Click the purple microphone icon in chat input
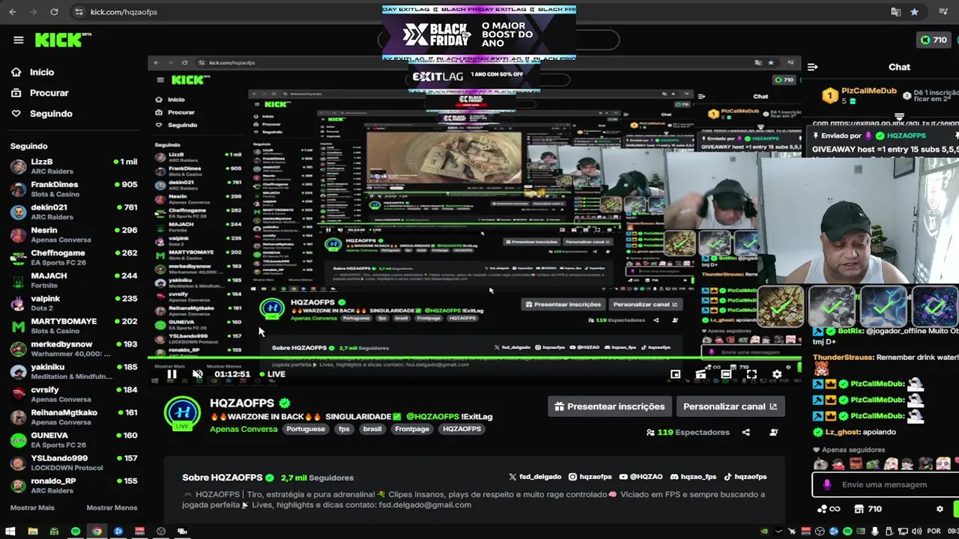Viewport: 959px width, 539px height. tap(827, 484)
